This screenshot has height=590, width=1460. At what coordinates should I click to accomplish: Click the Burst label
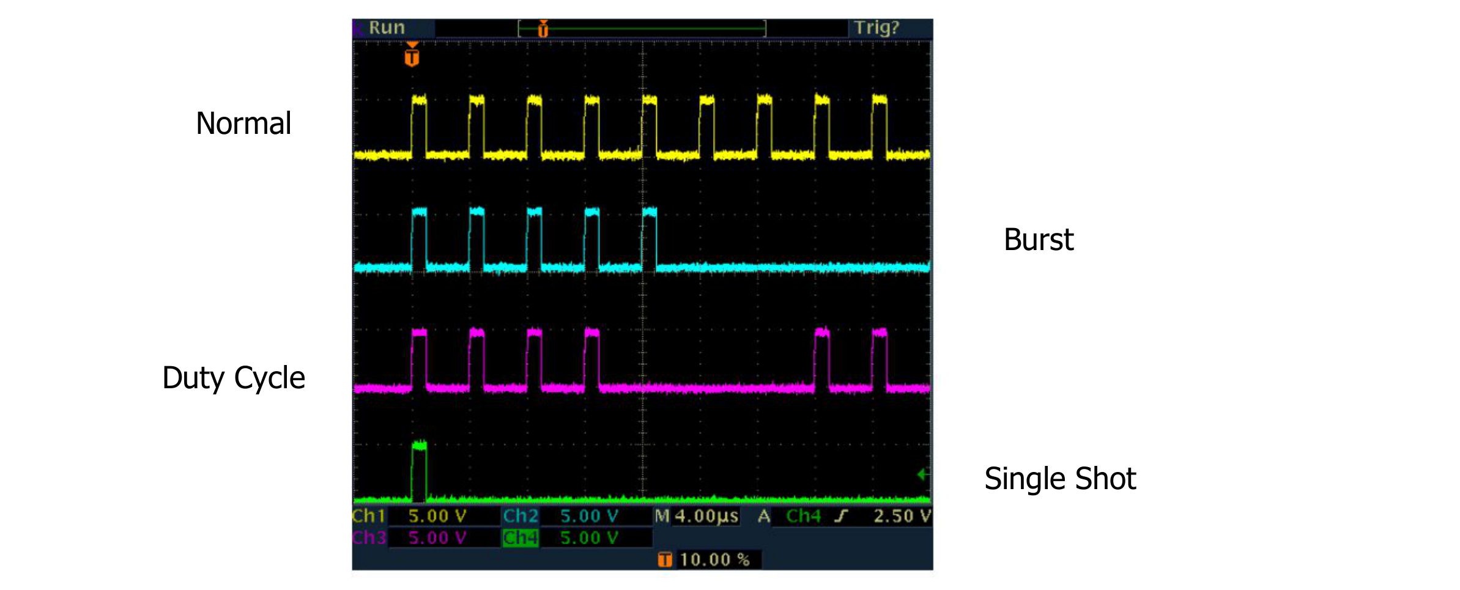pyautogui.click(x=1039, y=240)
